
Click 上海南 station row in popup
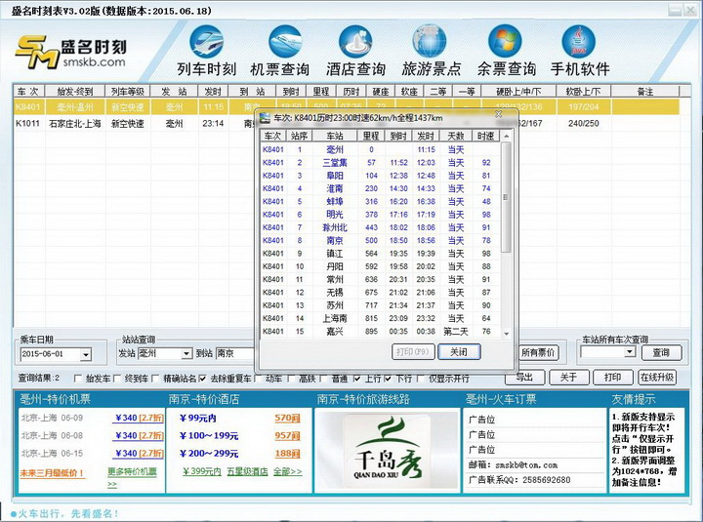click(x=380, y=319)
